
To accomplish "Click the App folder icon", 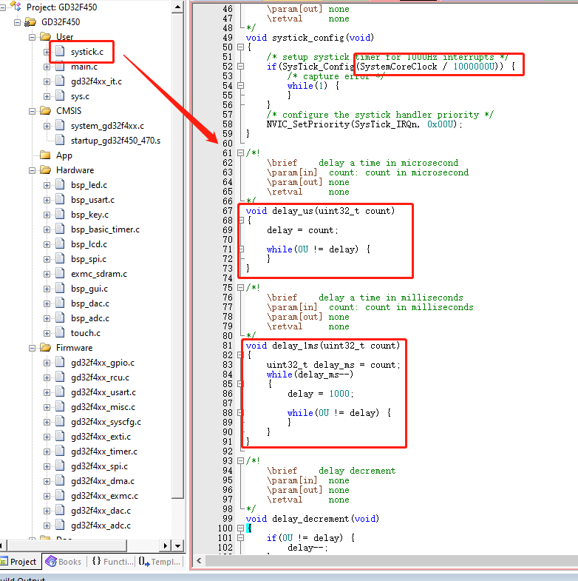I will point(46,155).
